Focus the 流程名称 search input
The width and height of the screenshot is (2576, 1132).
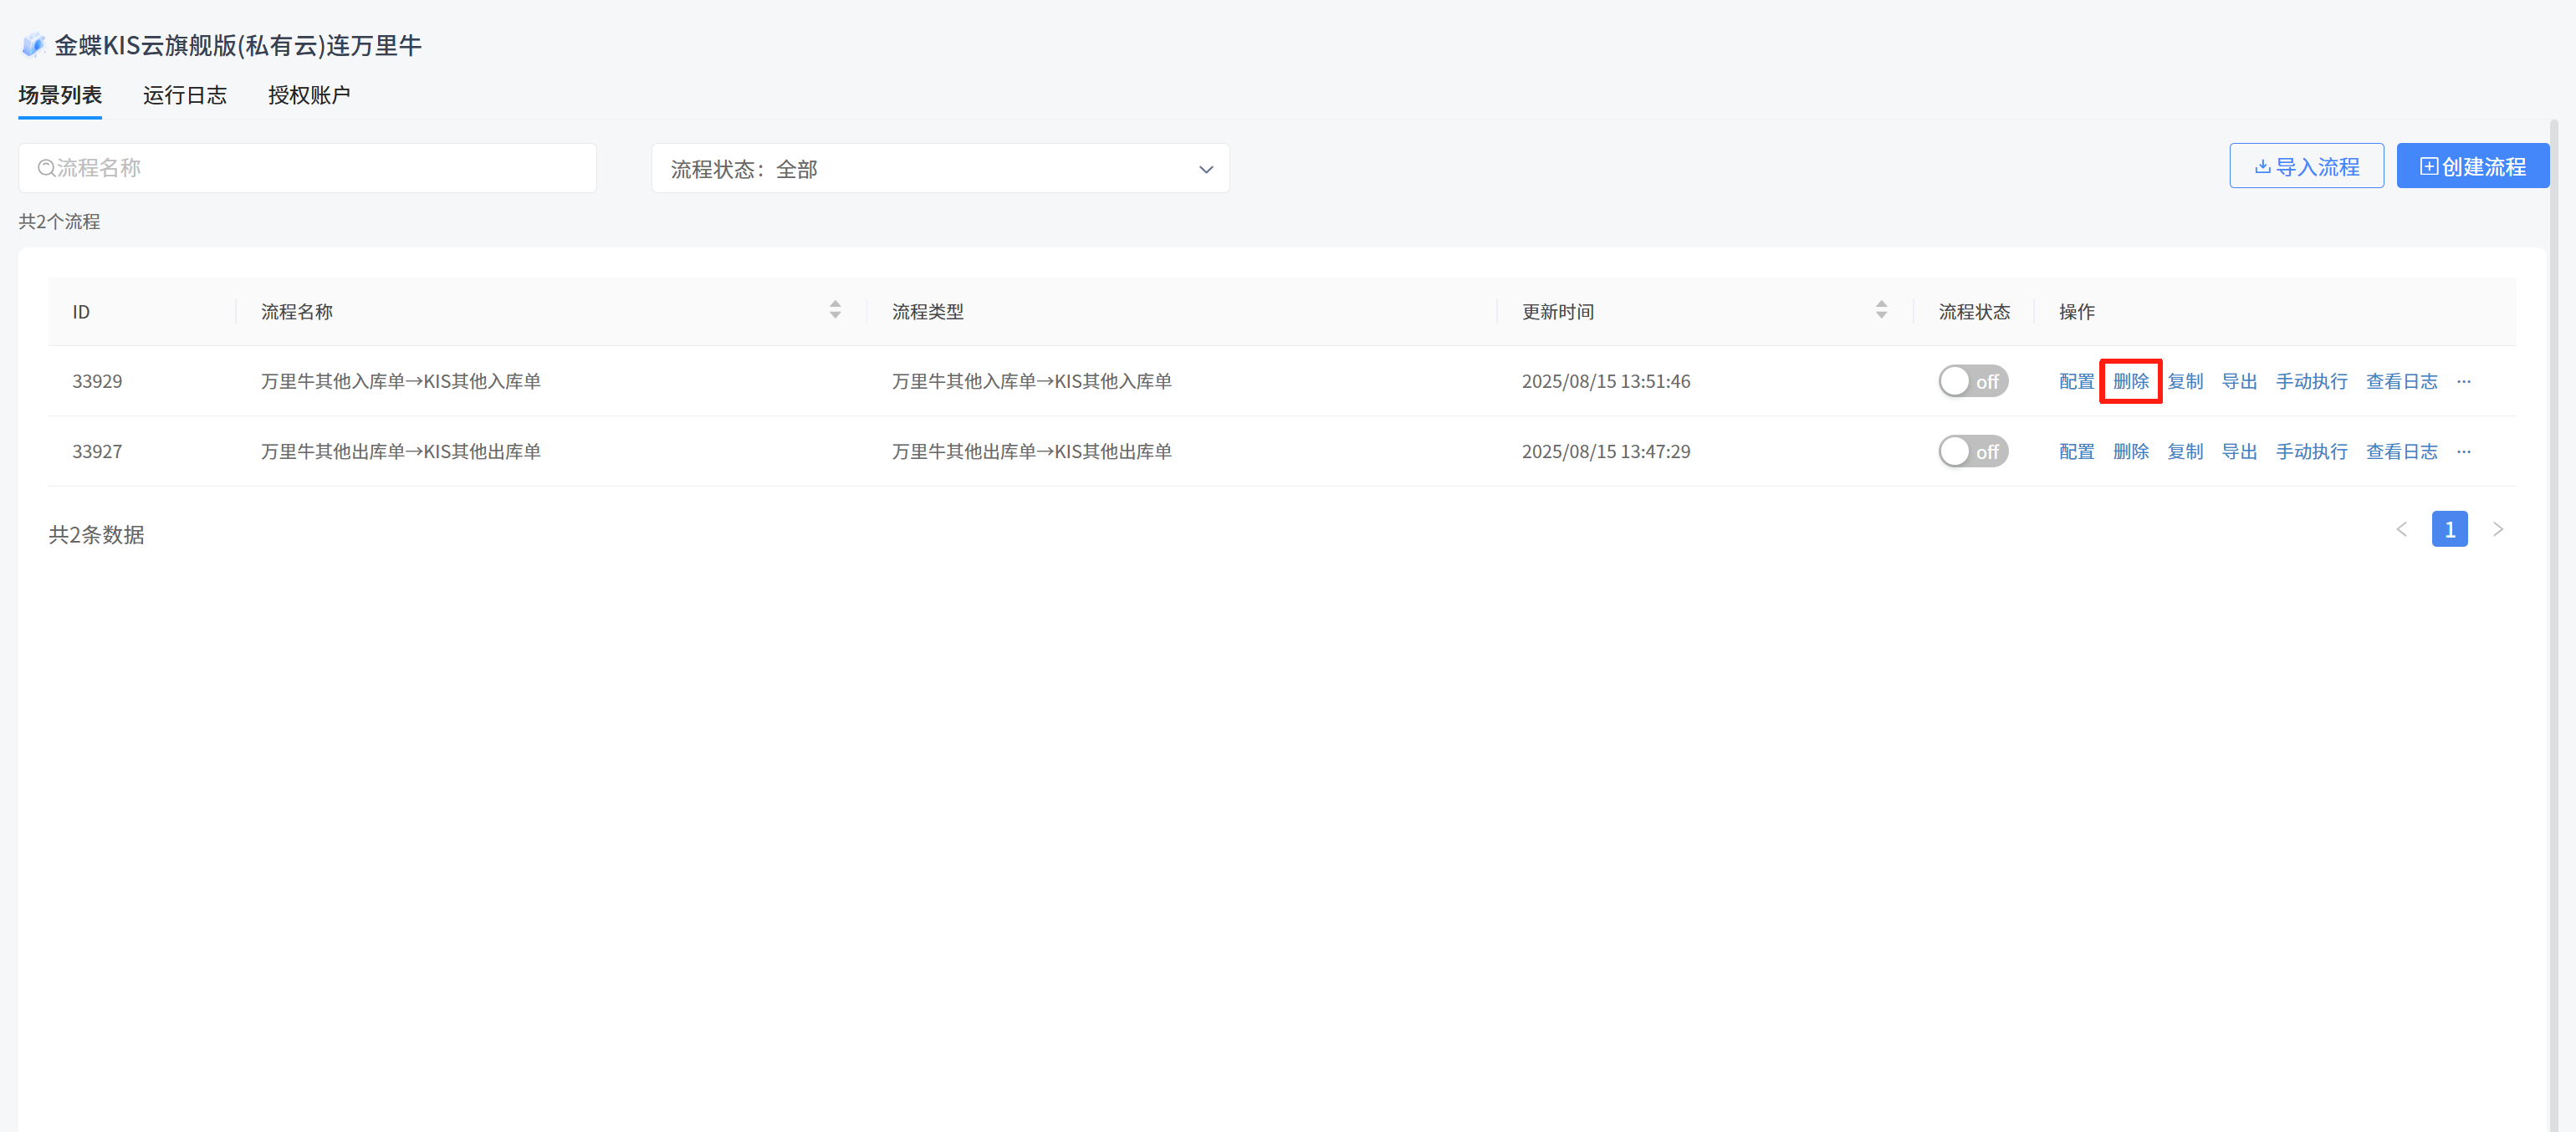(320, 168)
